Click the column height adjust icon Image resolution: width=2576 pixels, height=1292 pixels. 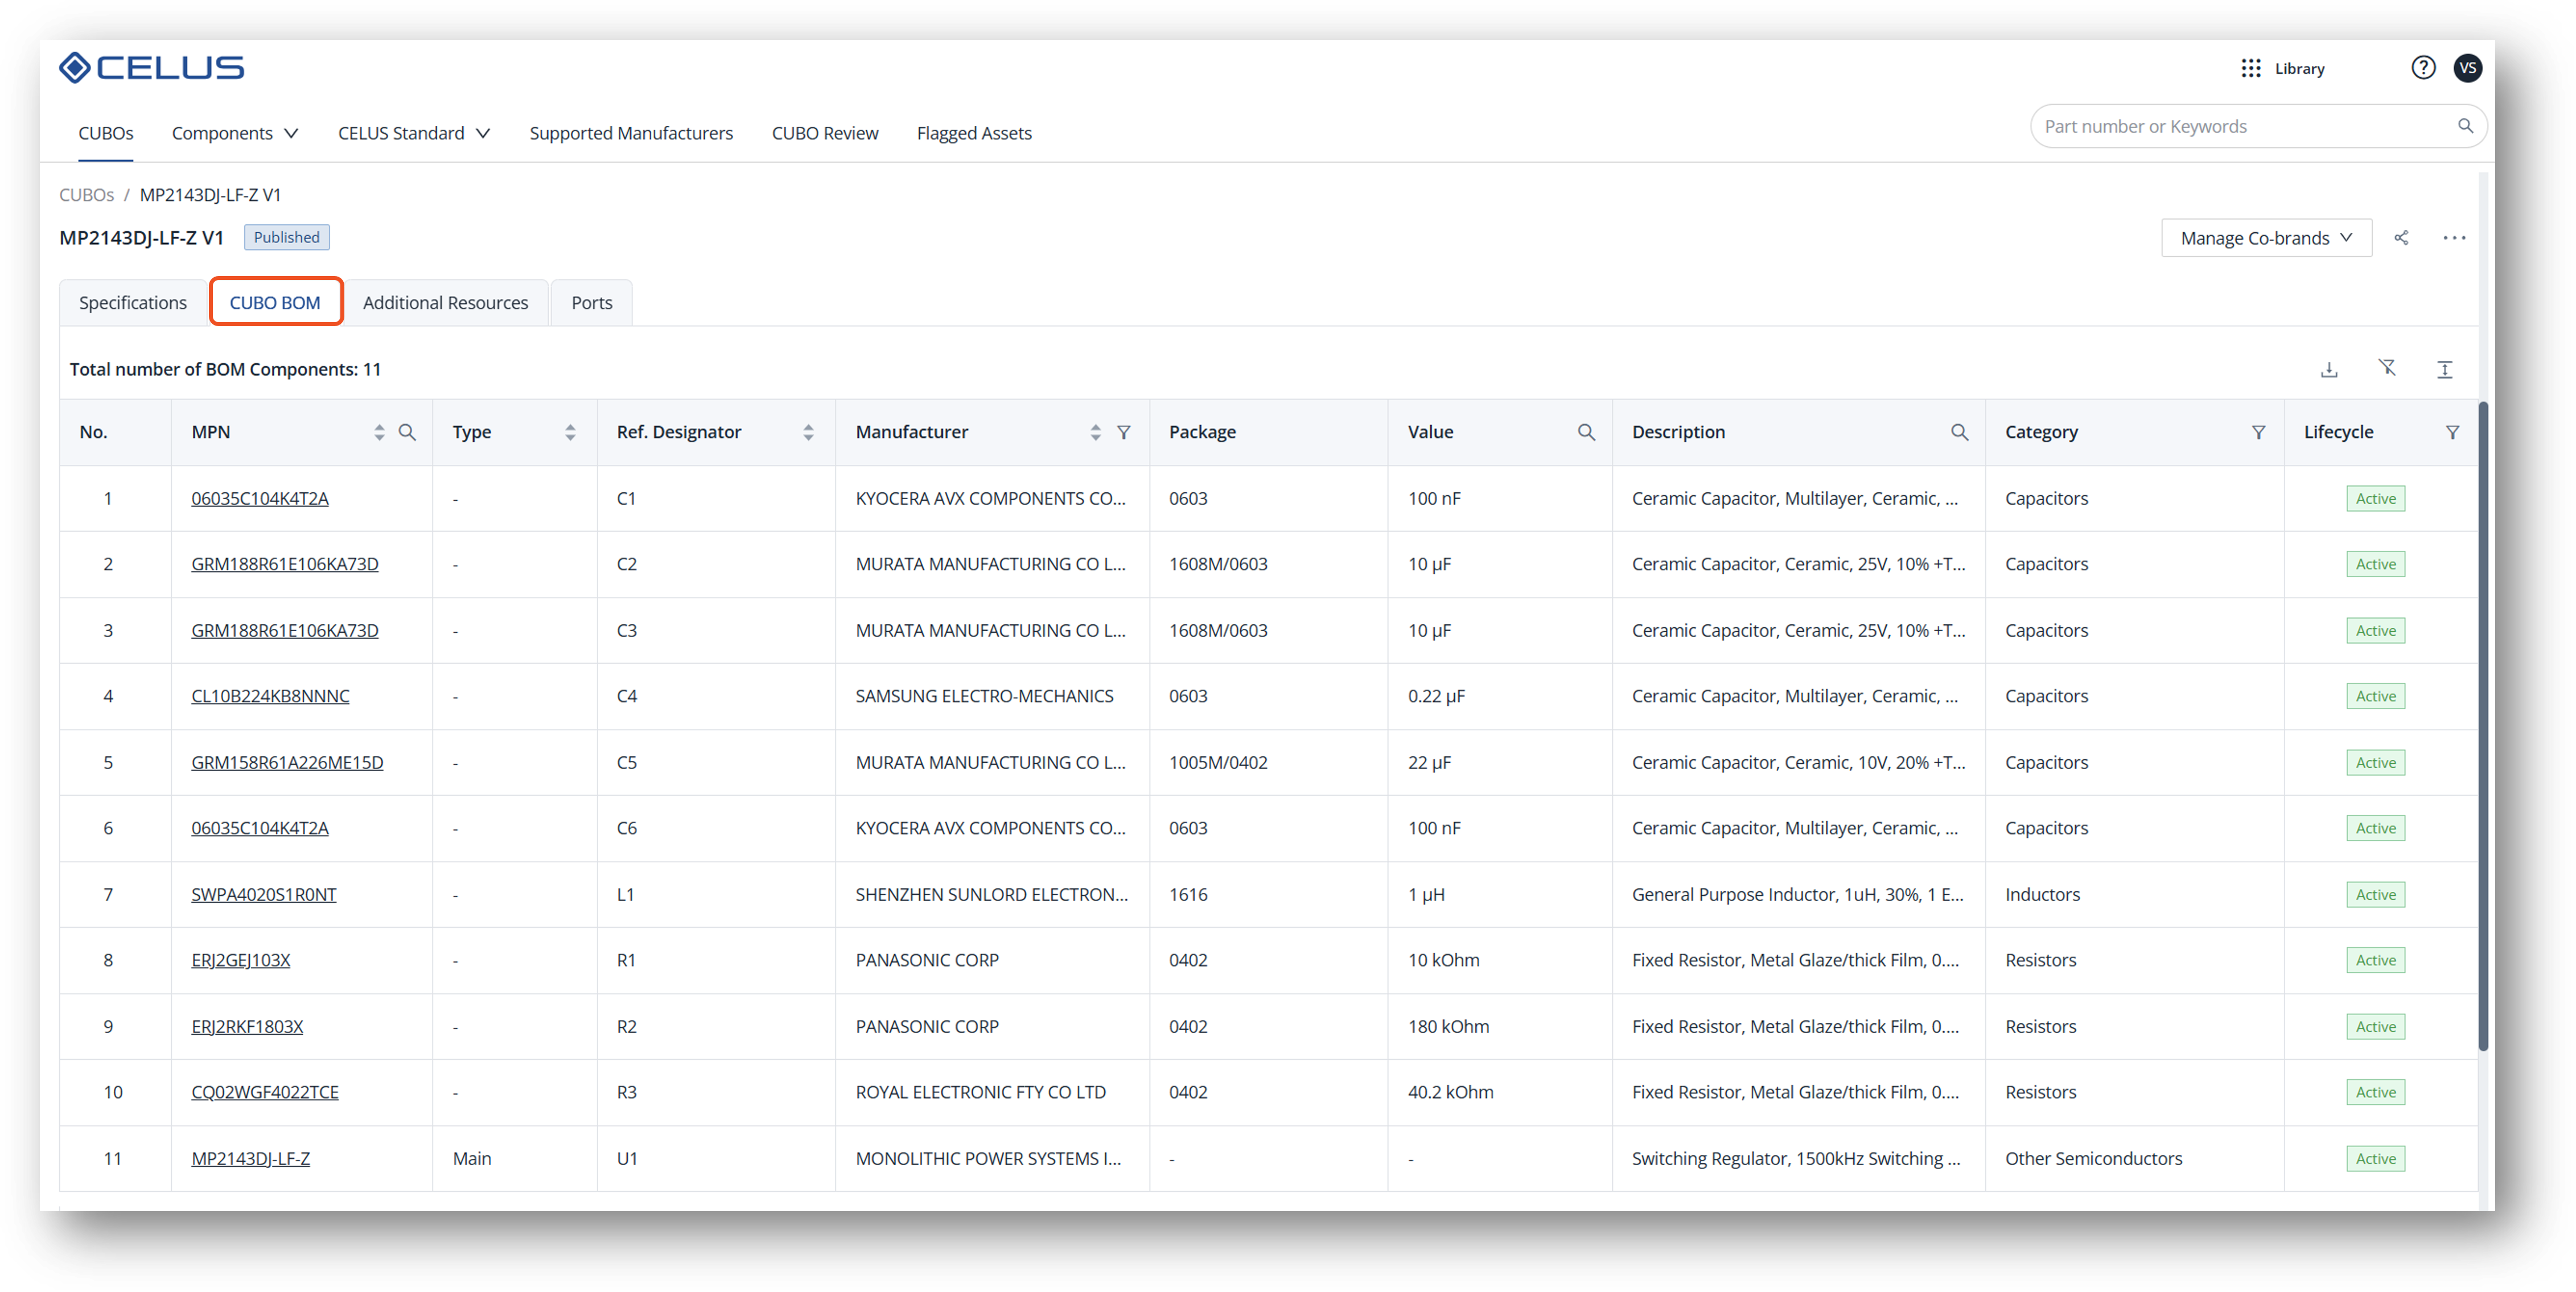(x=2444, y=369)
